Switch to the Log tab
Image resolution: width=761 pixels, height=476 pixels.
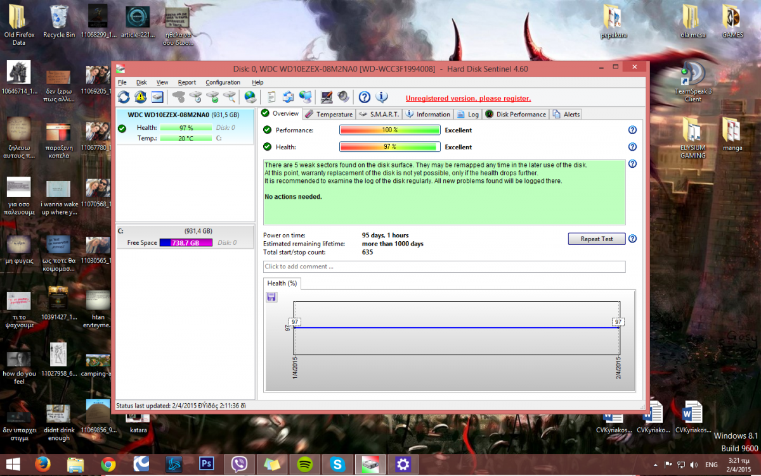(468, 114)
